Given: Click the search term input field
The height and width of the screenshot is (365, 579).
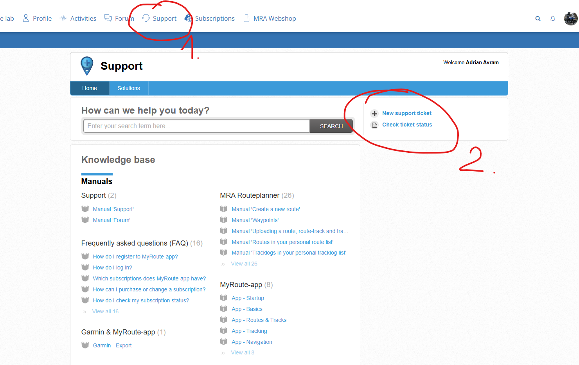Looking at the screenshot, I should tap(196, 126).
